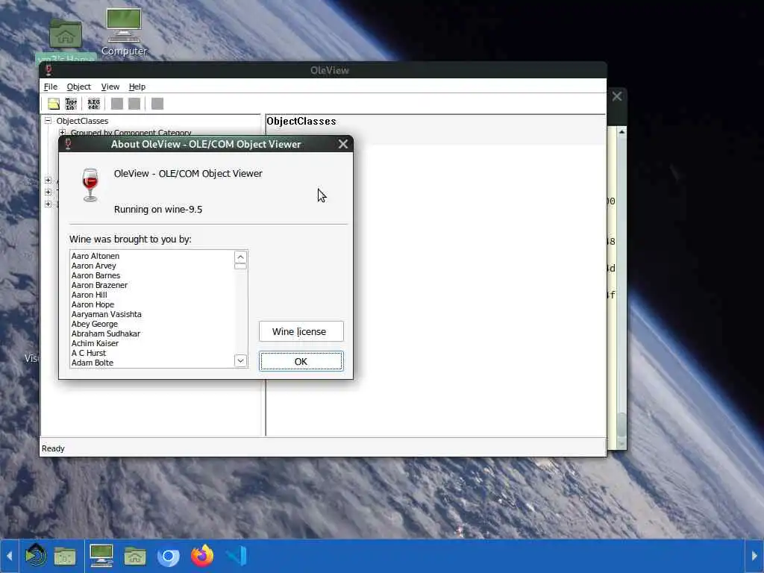The image size is (764, 573).
Task: Open the Help menu
Action: pyautogui.click(x=137, y=87)
